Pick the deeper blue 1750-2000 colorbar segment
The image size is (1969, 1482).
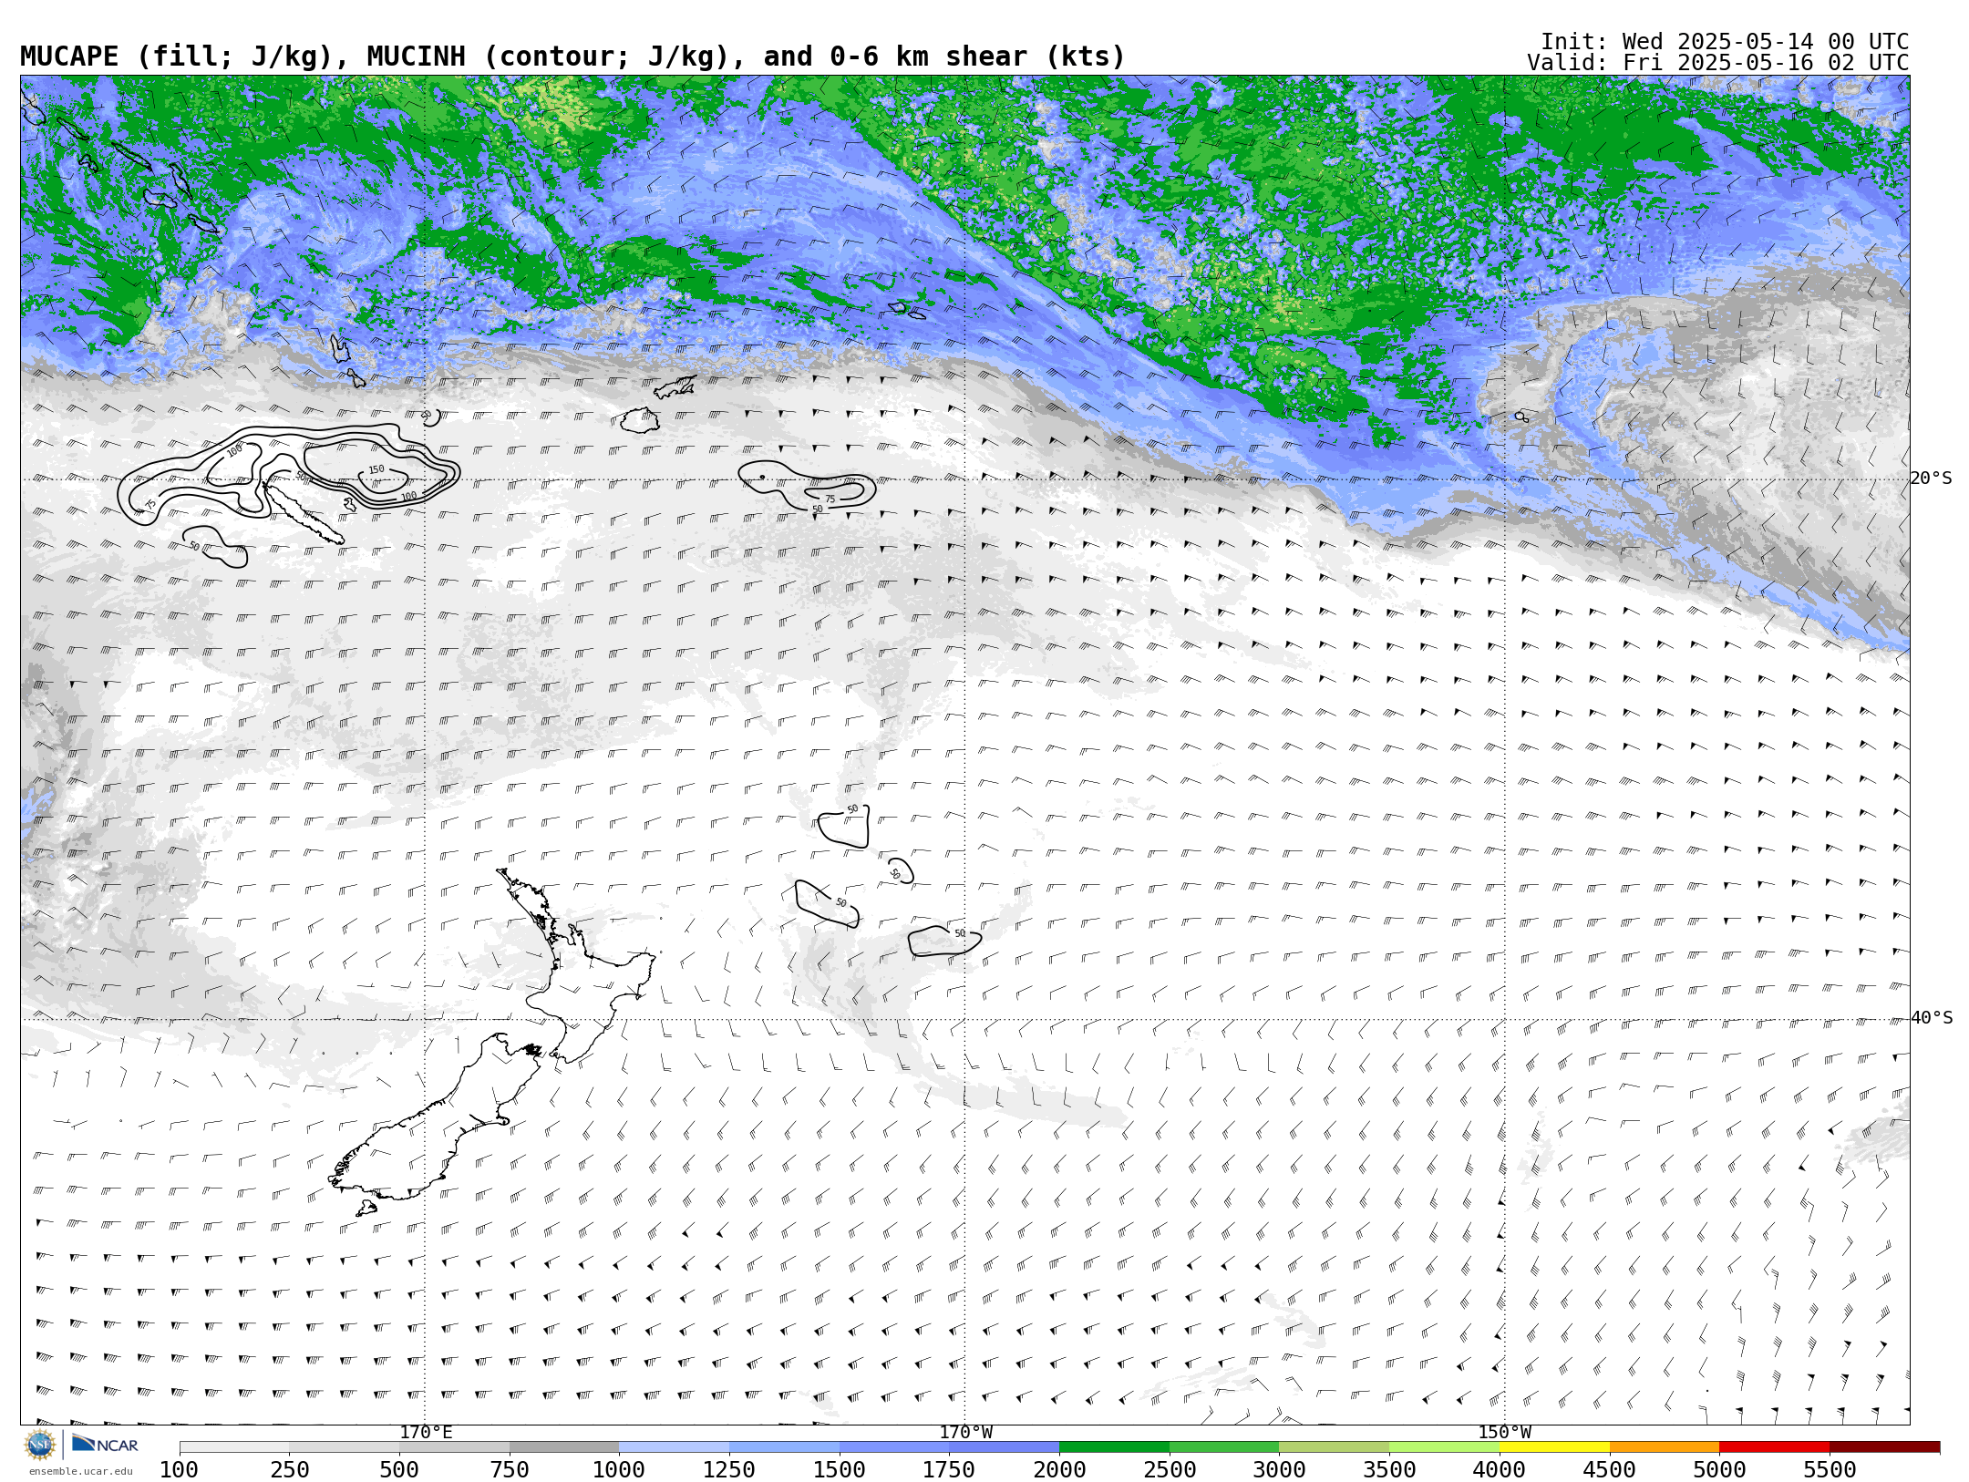1004,1447
